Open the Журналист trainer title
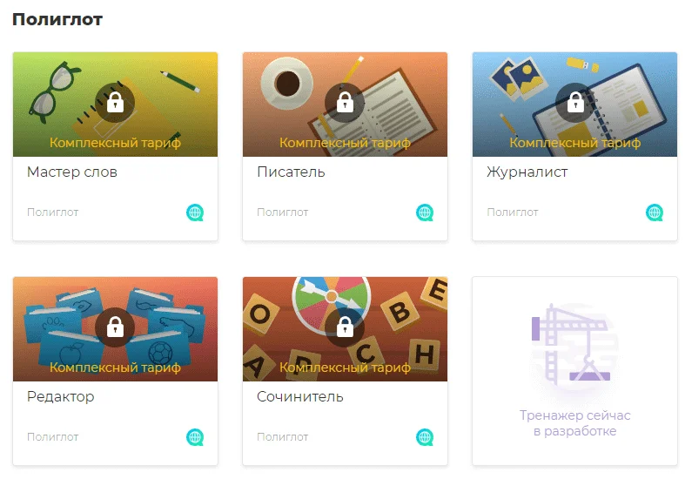The image size is (685, 479). coord(527,172)
